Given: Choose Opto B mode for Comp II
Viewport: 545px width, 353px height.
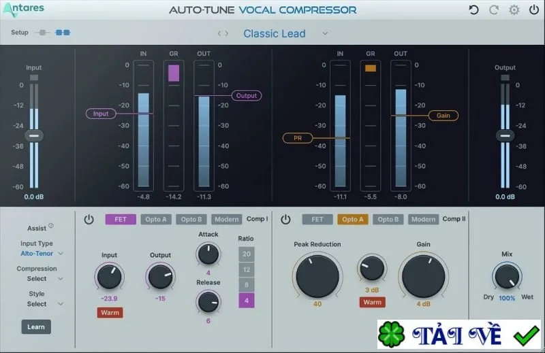Looking at the screenshot, I should (x=388, y=220).
